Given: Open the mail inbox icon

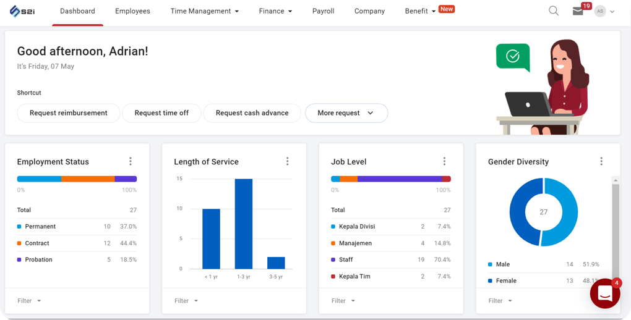Looking at the screenshot, I should [x=578, y=11].
